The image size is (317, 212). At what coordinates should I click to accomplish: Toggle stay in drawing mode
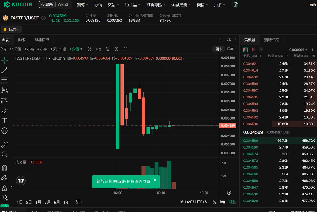4,178
